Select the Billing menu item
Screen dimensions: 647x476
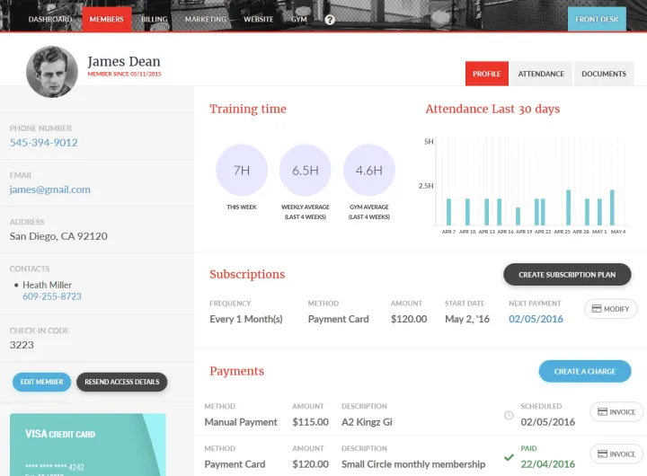tap(155, 19)
